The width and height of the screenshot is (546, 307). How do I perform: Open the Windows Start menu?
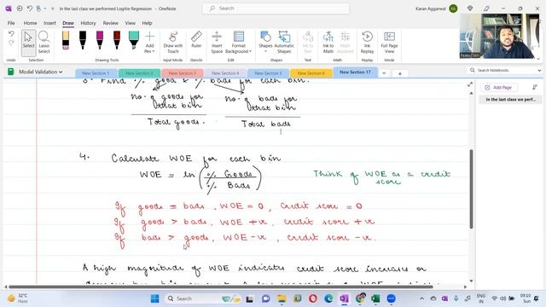click(x=154, y=298)
